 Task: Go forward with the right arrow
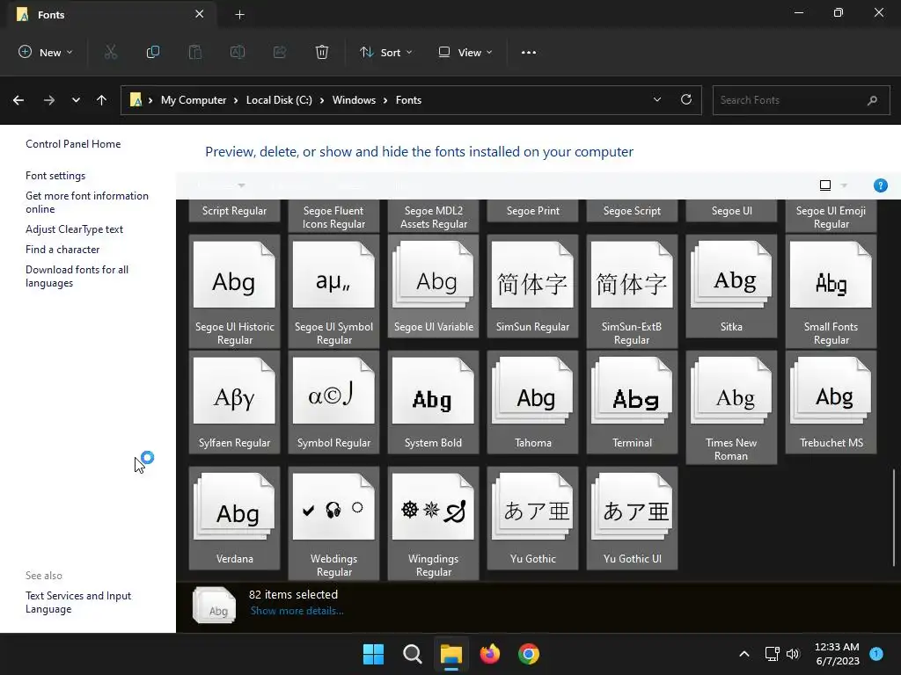49,100
